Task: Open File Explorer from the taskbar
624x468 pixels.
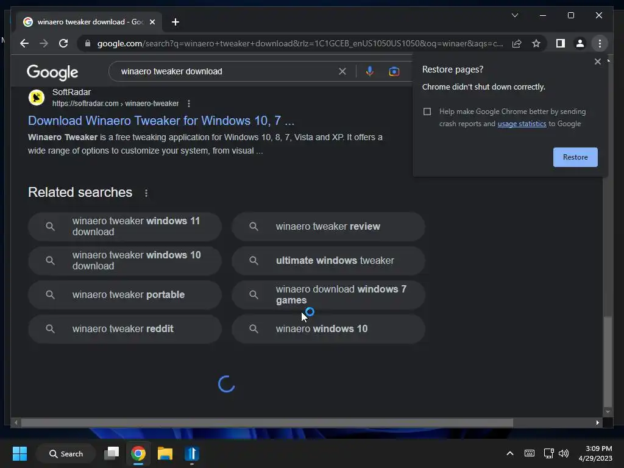Action: [x=165, y=453]
